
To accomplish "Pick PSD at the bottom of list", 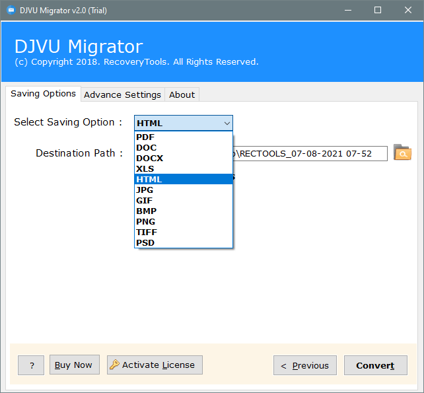I will point(184,242).
